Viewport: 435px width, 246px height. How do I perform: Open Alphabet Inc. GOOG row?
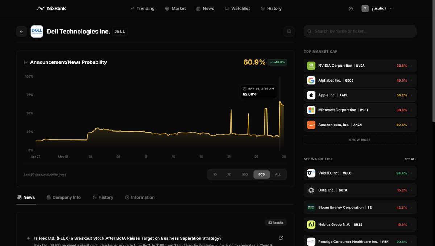click(x=360, y=80)
